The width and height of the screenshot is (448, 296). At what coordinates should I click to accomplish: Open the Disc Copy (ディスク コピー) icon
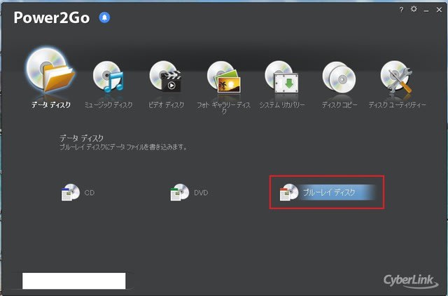pos(339,77)
